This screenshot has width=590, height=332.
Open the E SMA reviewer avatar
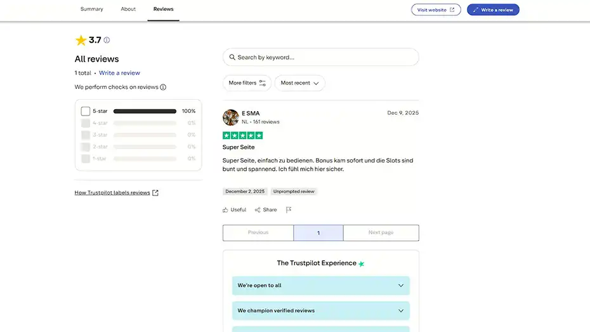tap(231, 117)
